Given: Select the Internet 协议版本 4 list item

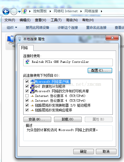Looking at the screenshot, I should point(60,101).
